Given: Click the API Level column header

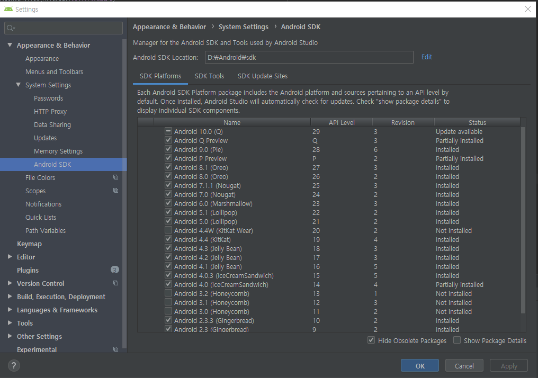Looking at the screenshot, I should click(342, 122).
